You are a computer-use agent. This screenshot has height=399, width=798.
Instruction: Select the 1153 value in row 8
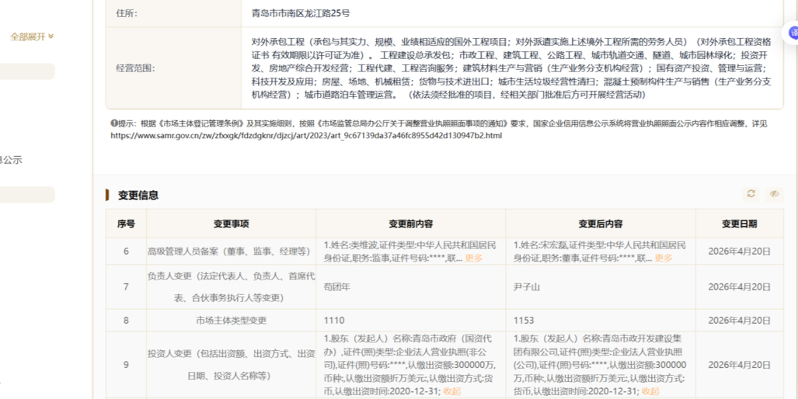pos(524,320)
